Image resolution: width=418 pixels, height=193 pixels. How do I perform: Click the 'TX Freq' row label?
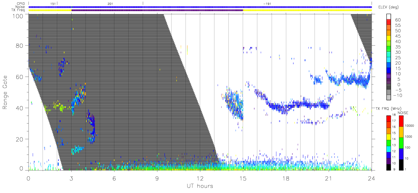tap(18, 10)
